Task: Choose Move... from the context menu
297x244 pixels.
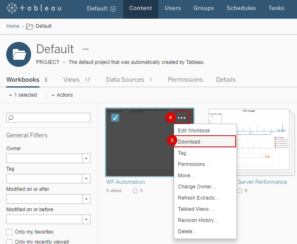Action: 205,176
